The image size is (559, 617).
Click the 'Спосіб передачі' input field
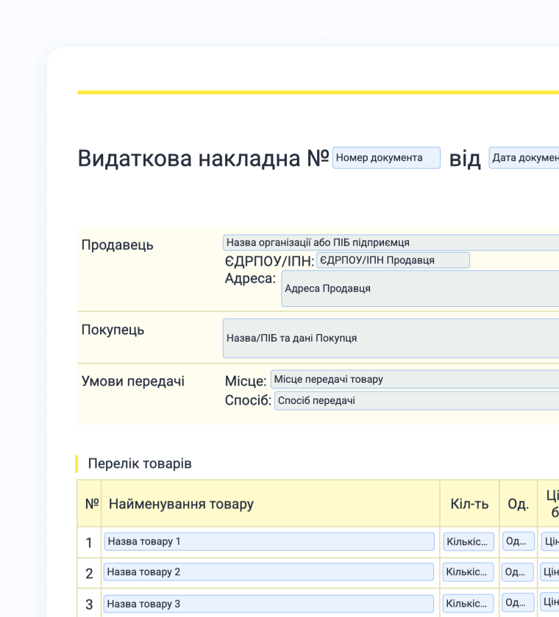[x=417, y=400]
